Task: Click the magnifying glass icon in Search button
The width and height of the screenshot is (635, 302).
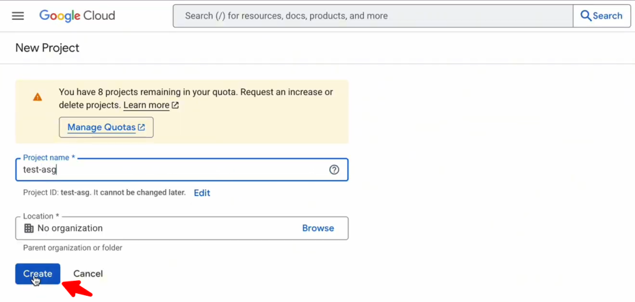Action: click(585, 16)
